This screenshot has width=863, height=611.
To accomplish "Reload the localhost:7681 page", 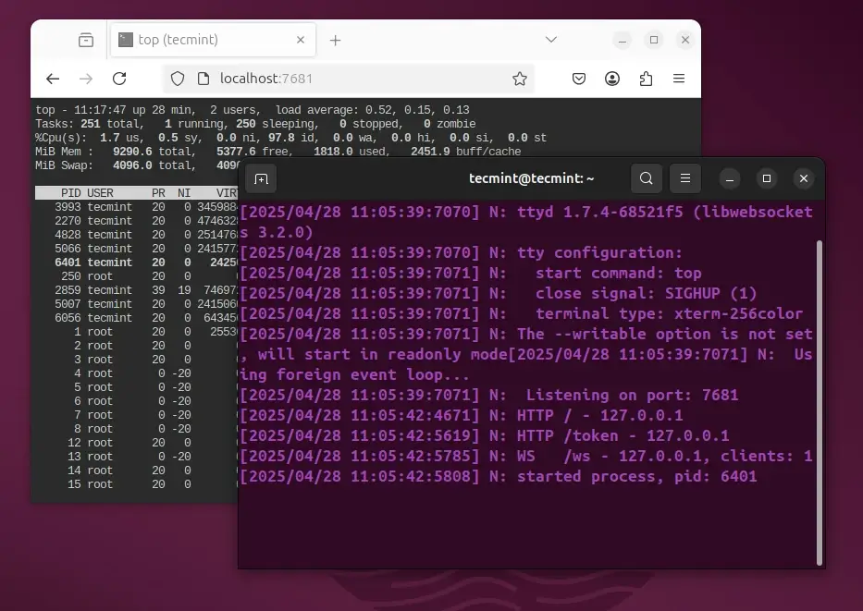I will point(119,79).
